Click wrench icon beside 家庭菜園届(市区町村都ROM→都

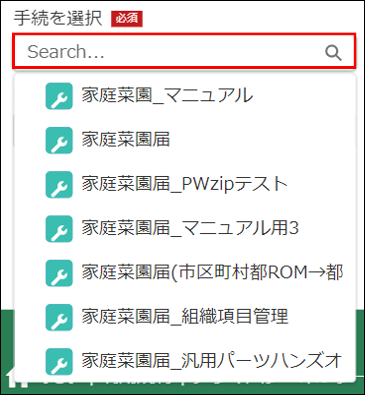pos(59,273)
